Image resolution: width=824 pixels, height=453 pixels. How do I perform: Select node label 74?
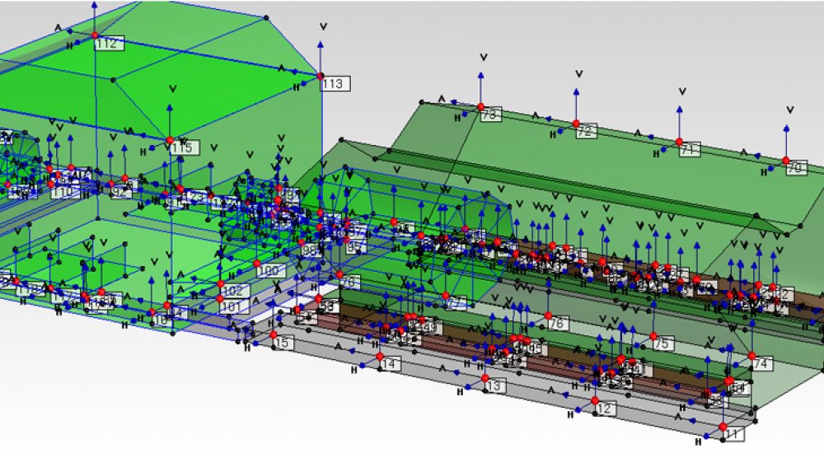760,363
